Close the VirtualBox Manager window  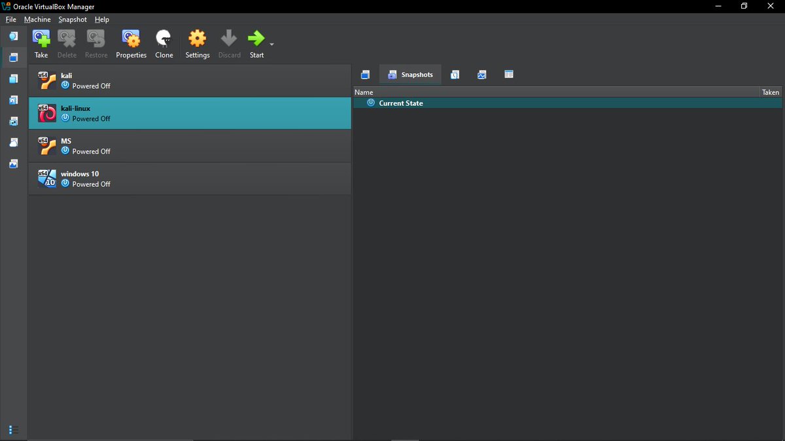pos(771,7)
